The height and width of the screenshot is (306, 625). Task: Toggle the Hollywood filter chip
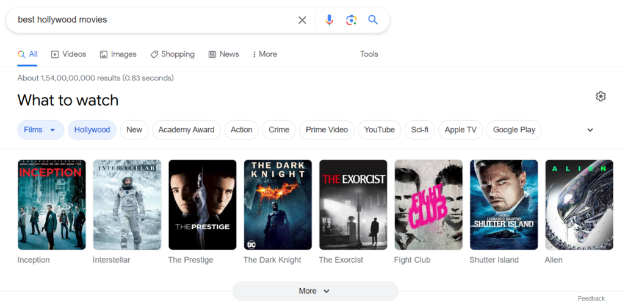pos(92,130)
